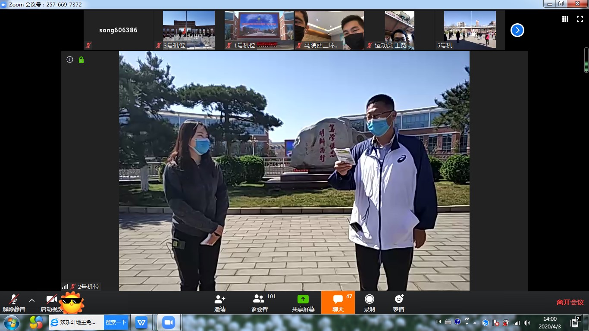Screen dimensions: 589x331
Task: Enter full screen mode
Action: [580, 19]
